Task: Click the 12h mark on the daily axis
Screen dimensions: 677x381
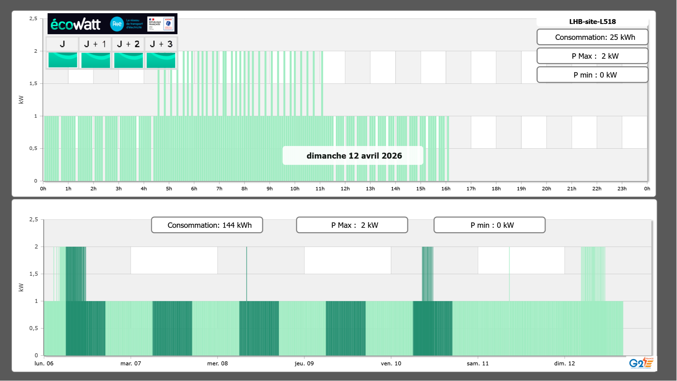Action: [x=345, y=188]
